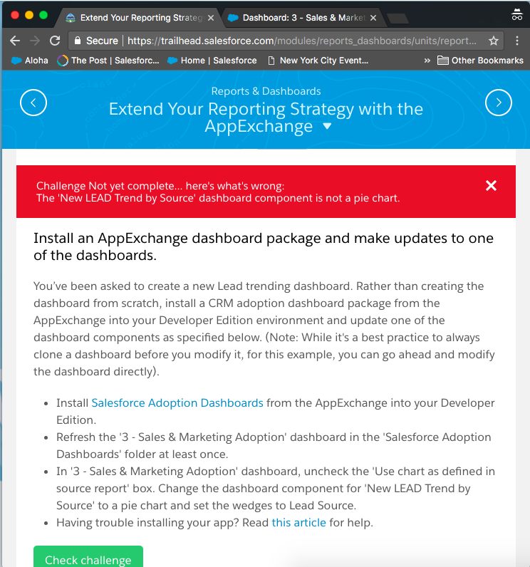Viewport: 530px width, 567px height.
Task: Expand unit list dropdown triangle by AppExchange
Action: (x=327, y=126)
